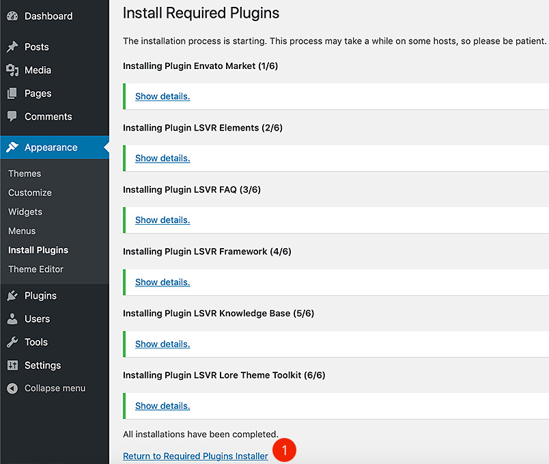Click 'All installations have been completed.' text
Viewport: 549px width, 464px height.
click(x=201, y=434)
